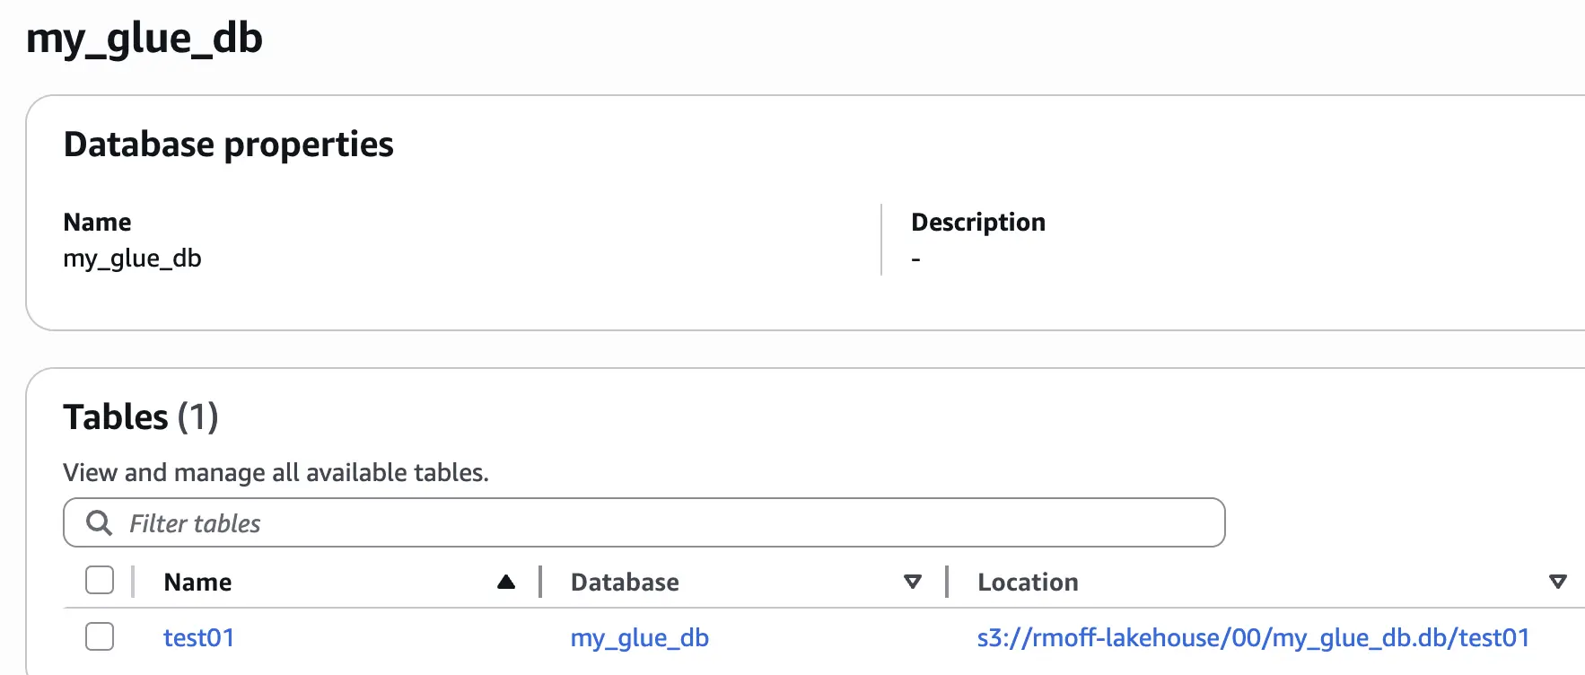This screenshot has width=1585, height=675.
Task: Click the Name label in Database properties
Action: tap(97, 222)
